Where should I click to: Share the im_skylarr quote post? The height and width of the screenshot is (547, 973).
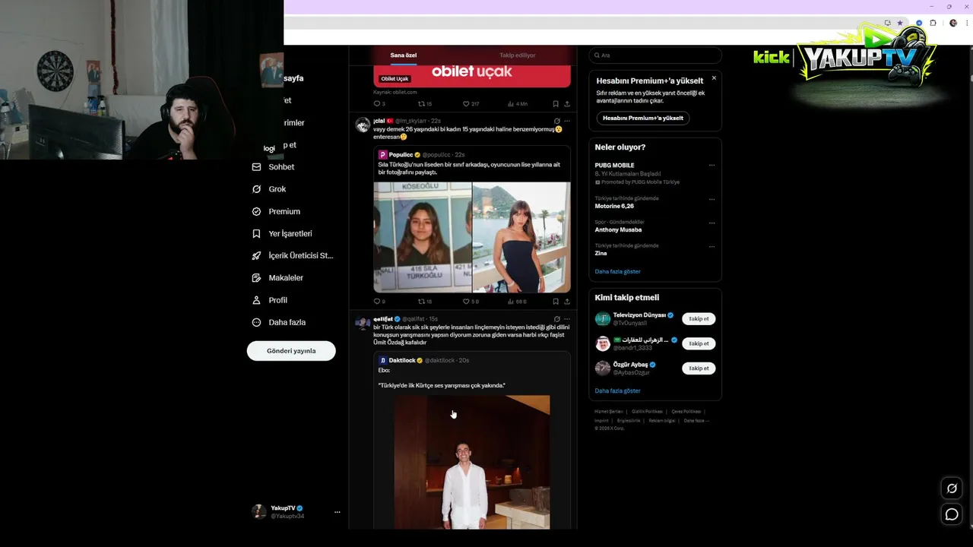pyautogui.click(x=567, y=302)
